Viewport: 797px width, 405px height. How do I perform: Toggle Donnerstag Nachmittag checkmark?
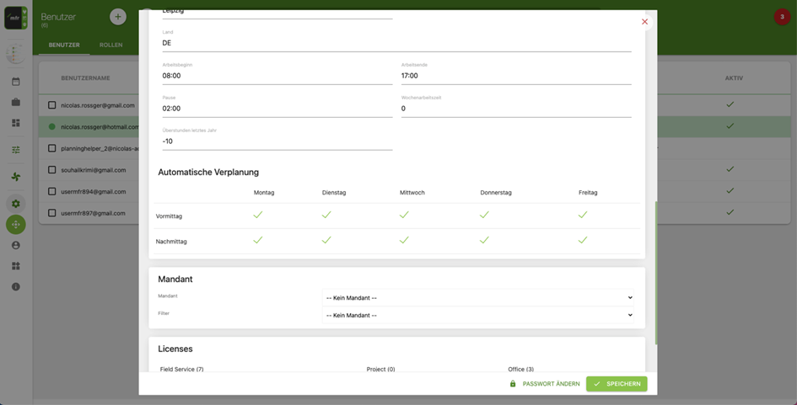coord(484,240)
